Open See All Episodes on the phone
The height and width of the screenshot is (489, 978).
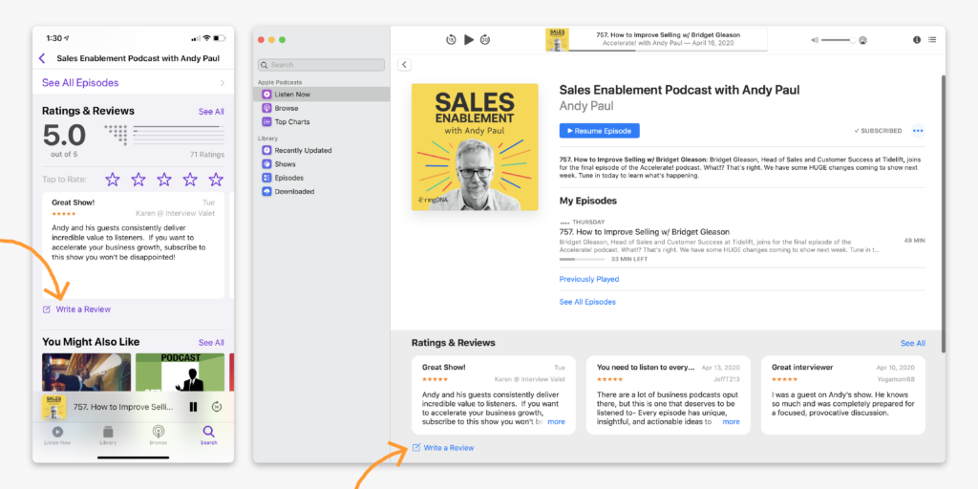[80, 82]
